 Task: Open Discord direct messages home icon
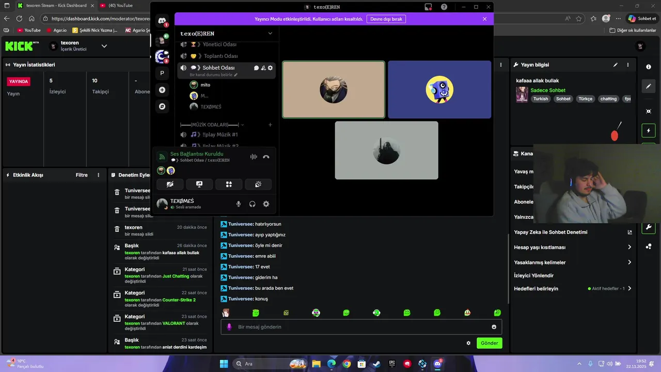point(162,21)
